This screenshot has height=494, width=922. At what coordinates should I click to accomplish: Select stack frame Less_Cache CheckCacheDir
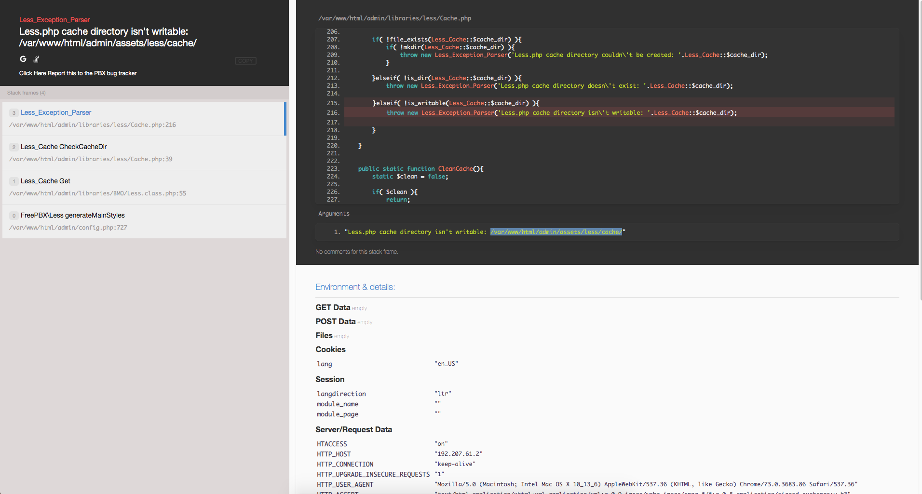(x=144, y=153)
